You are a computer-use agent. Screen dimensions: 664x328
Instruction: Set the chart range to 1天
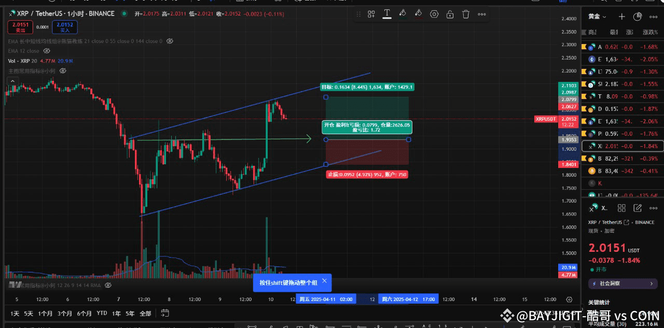tap(15, 313)
